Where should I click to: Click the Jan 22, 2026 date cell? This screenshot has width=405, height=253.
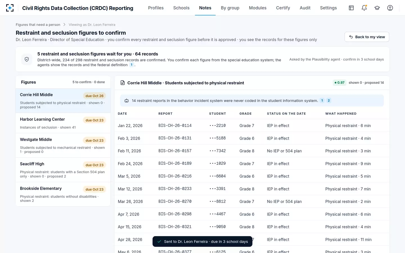pyautogui.click(x=130, y=126)
